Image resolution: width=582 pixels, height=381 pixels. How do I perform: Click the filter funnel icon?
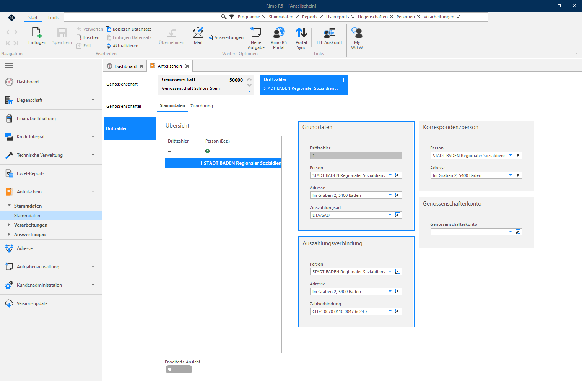[x=232, y=17]
